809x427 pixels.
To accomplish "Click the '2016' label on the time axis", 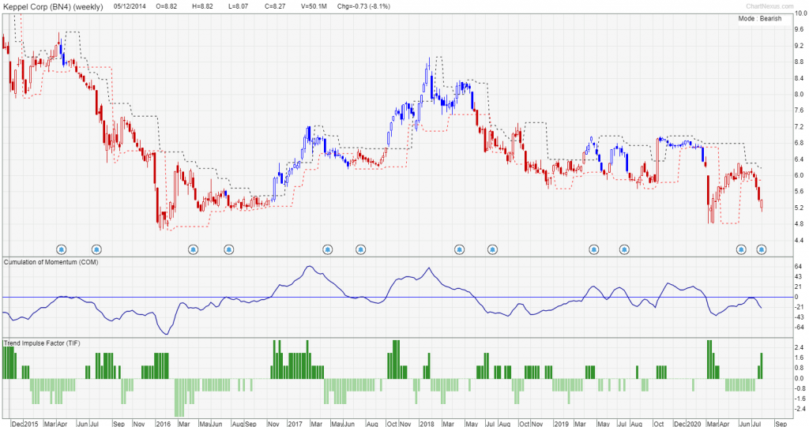I will [163, 424].
